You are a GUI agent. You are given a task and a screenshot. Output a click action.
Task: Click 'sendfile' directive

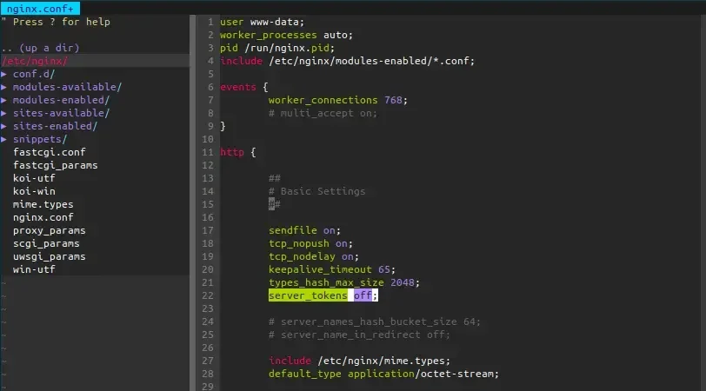tap(293, 230)
